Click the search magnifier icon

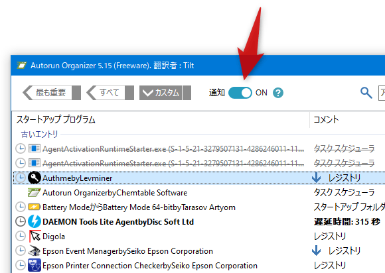[366, 93]
